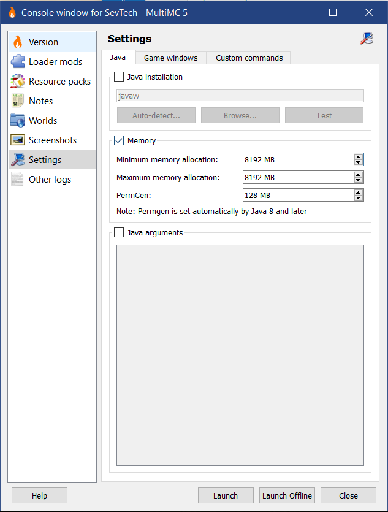Launch the SevTech instance
The width and height of the screenshot is (388, 512).
tap(226, 495)
